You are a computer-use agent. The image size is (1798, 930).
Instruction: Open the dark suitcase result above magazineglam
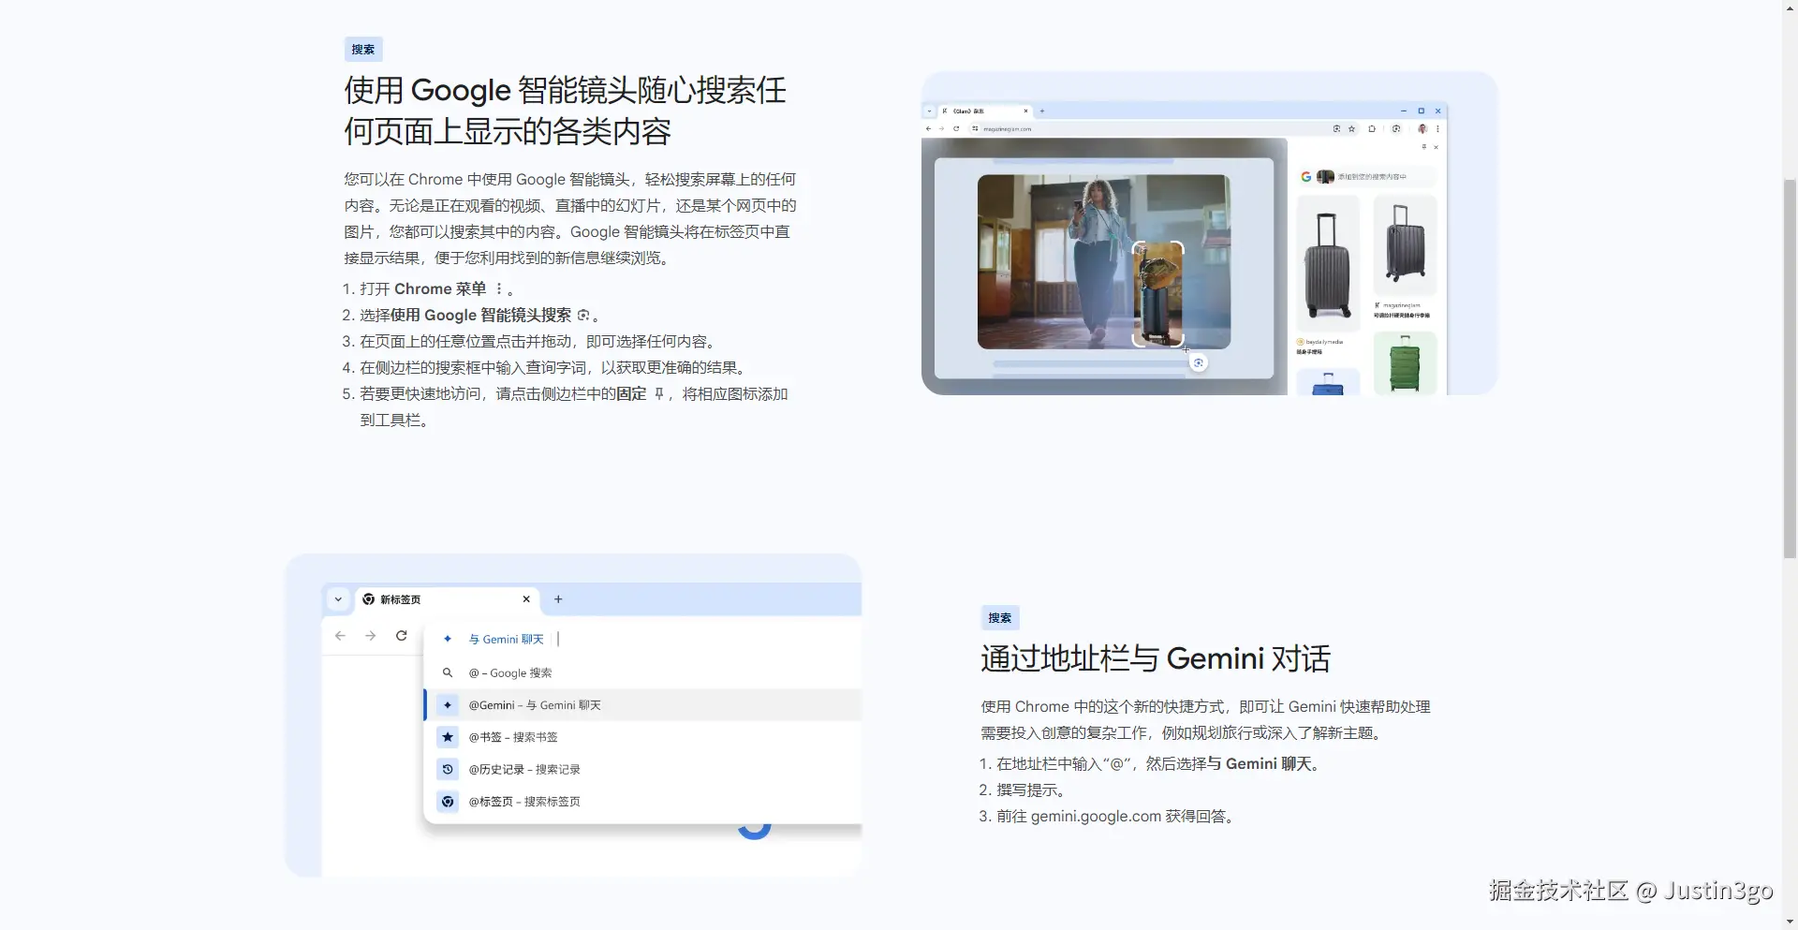point(1405,245)
